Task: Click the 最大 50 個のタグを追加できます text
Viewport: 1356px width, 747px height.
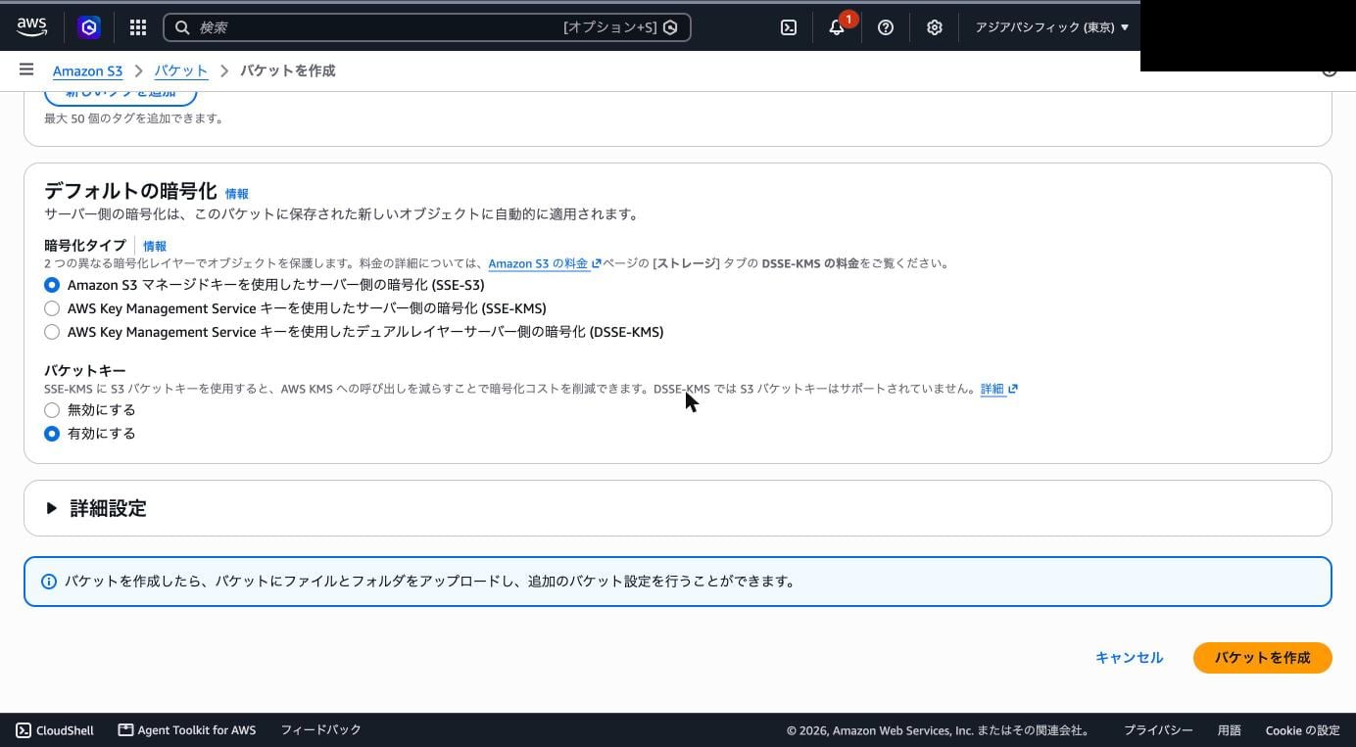Action: (134, 118)
